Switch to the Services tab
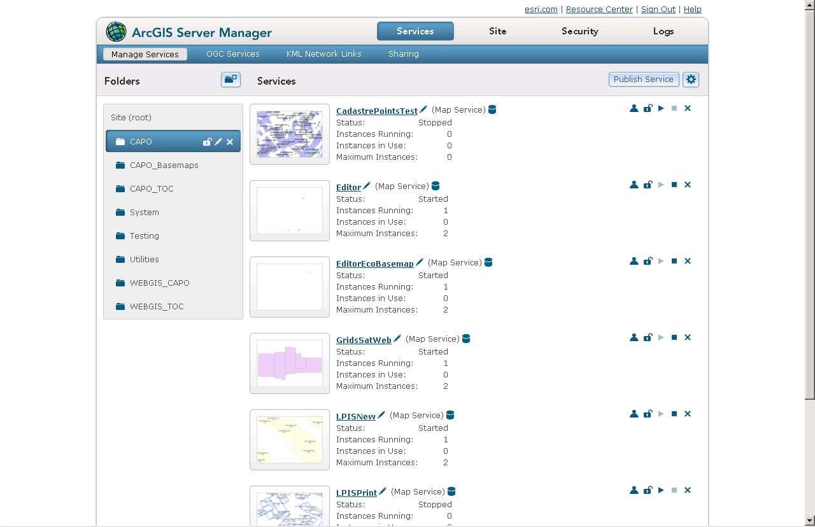Viewport: 815px width, 527px height. pos(415,31)
